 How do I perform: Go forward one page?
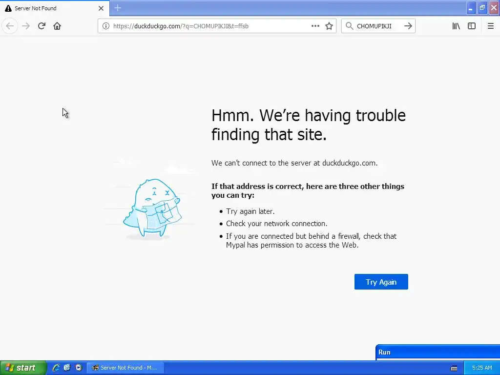coord(26,26)
